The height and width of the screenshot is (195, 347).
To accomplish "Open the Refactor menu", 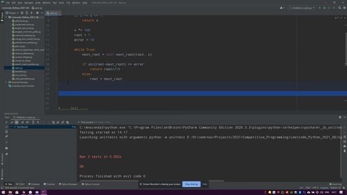I will (x=47, y=3).
